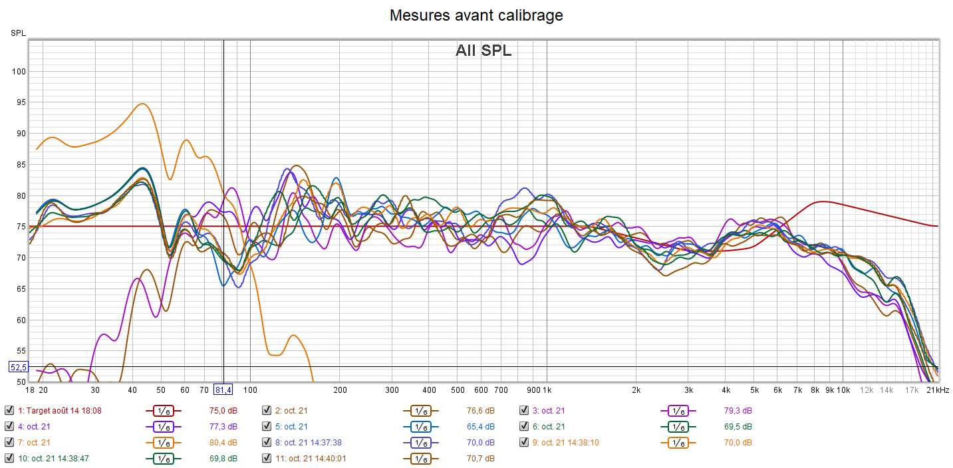Screen dimensions: 953x468
Task: Click the 1/6 smoothing icon for trace 10
Action: pyautogui.click(x=163, y=459)
